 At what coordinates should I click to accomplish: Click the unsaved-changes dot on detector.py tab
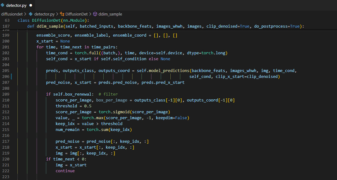click(31, 5)
